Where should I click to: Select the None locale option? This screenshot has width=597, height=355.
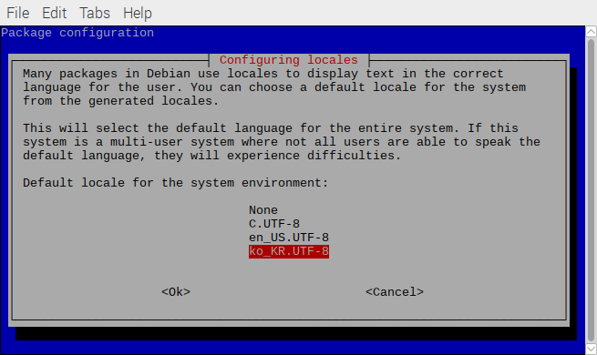coord(263,210)
